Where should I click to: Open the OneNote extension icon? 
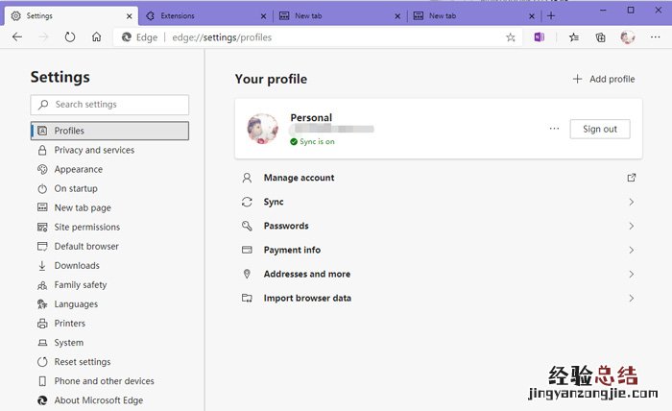click(x=539, y=36)
